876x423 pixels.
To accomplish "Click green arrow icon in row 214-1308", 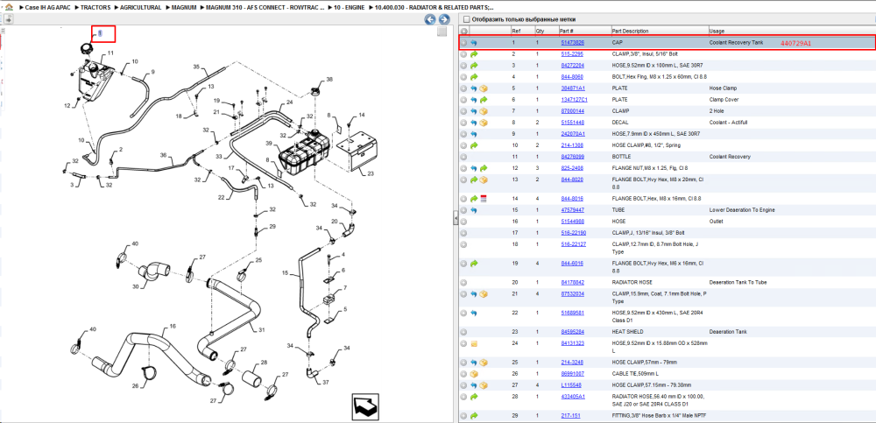I will [474, 145].
